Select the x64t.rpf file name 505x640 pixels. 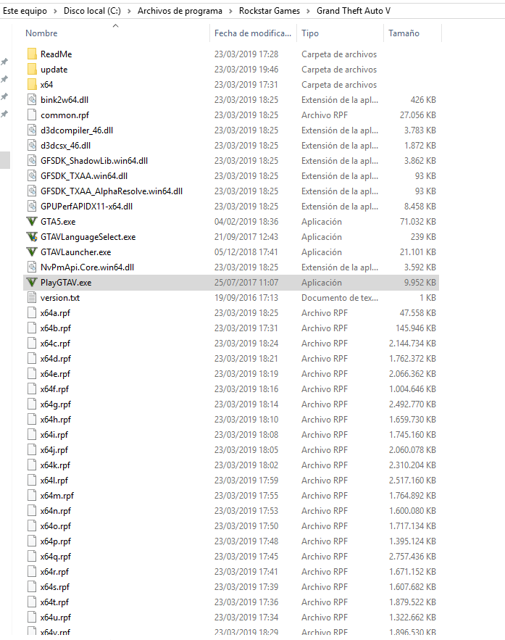[54, 602]
